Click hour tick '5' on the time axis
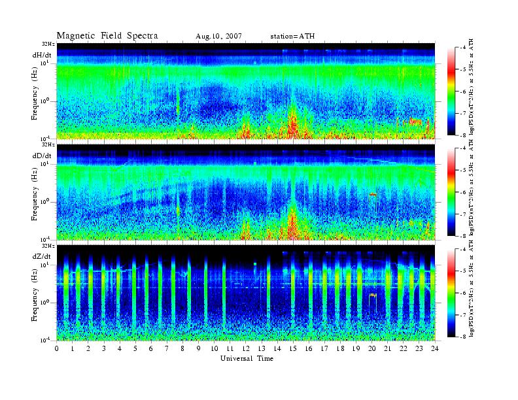 [135, 349]
